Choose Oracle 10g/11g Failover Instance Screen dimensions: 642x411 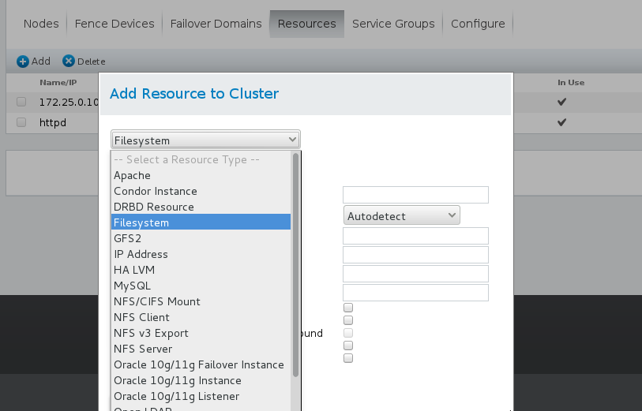click(201, 364)
